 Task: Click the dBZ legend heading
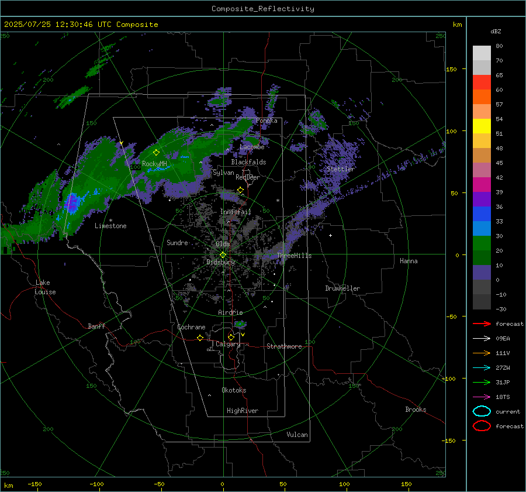pos(496,32)
